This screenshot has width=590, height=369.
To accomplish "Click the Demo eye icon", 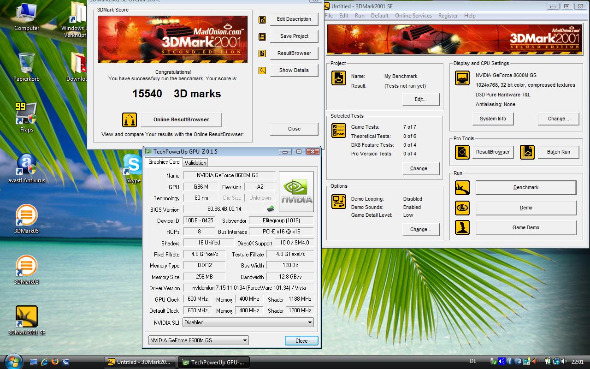I will pos(462,208).
